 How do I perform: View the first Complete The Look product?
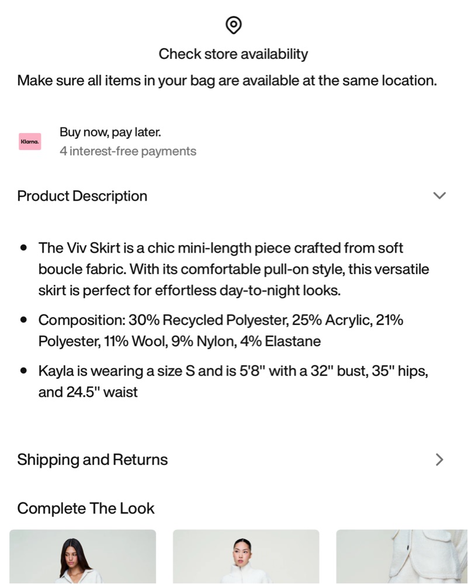pyautogui.click(x=83, y=557)
